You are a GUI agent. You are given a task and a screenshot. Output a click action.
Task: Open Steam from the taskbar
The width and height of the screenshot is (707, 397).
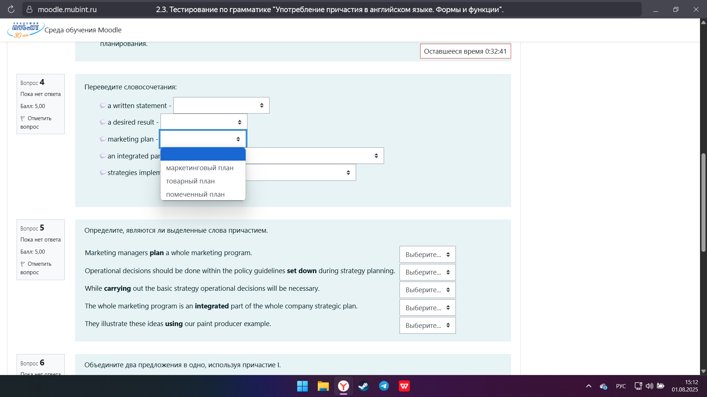pyautogui.click(x=363, y=386)
